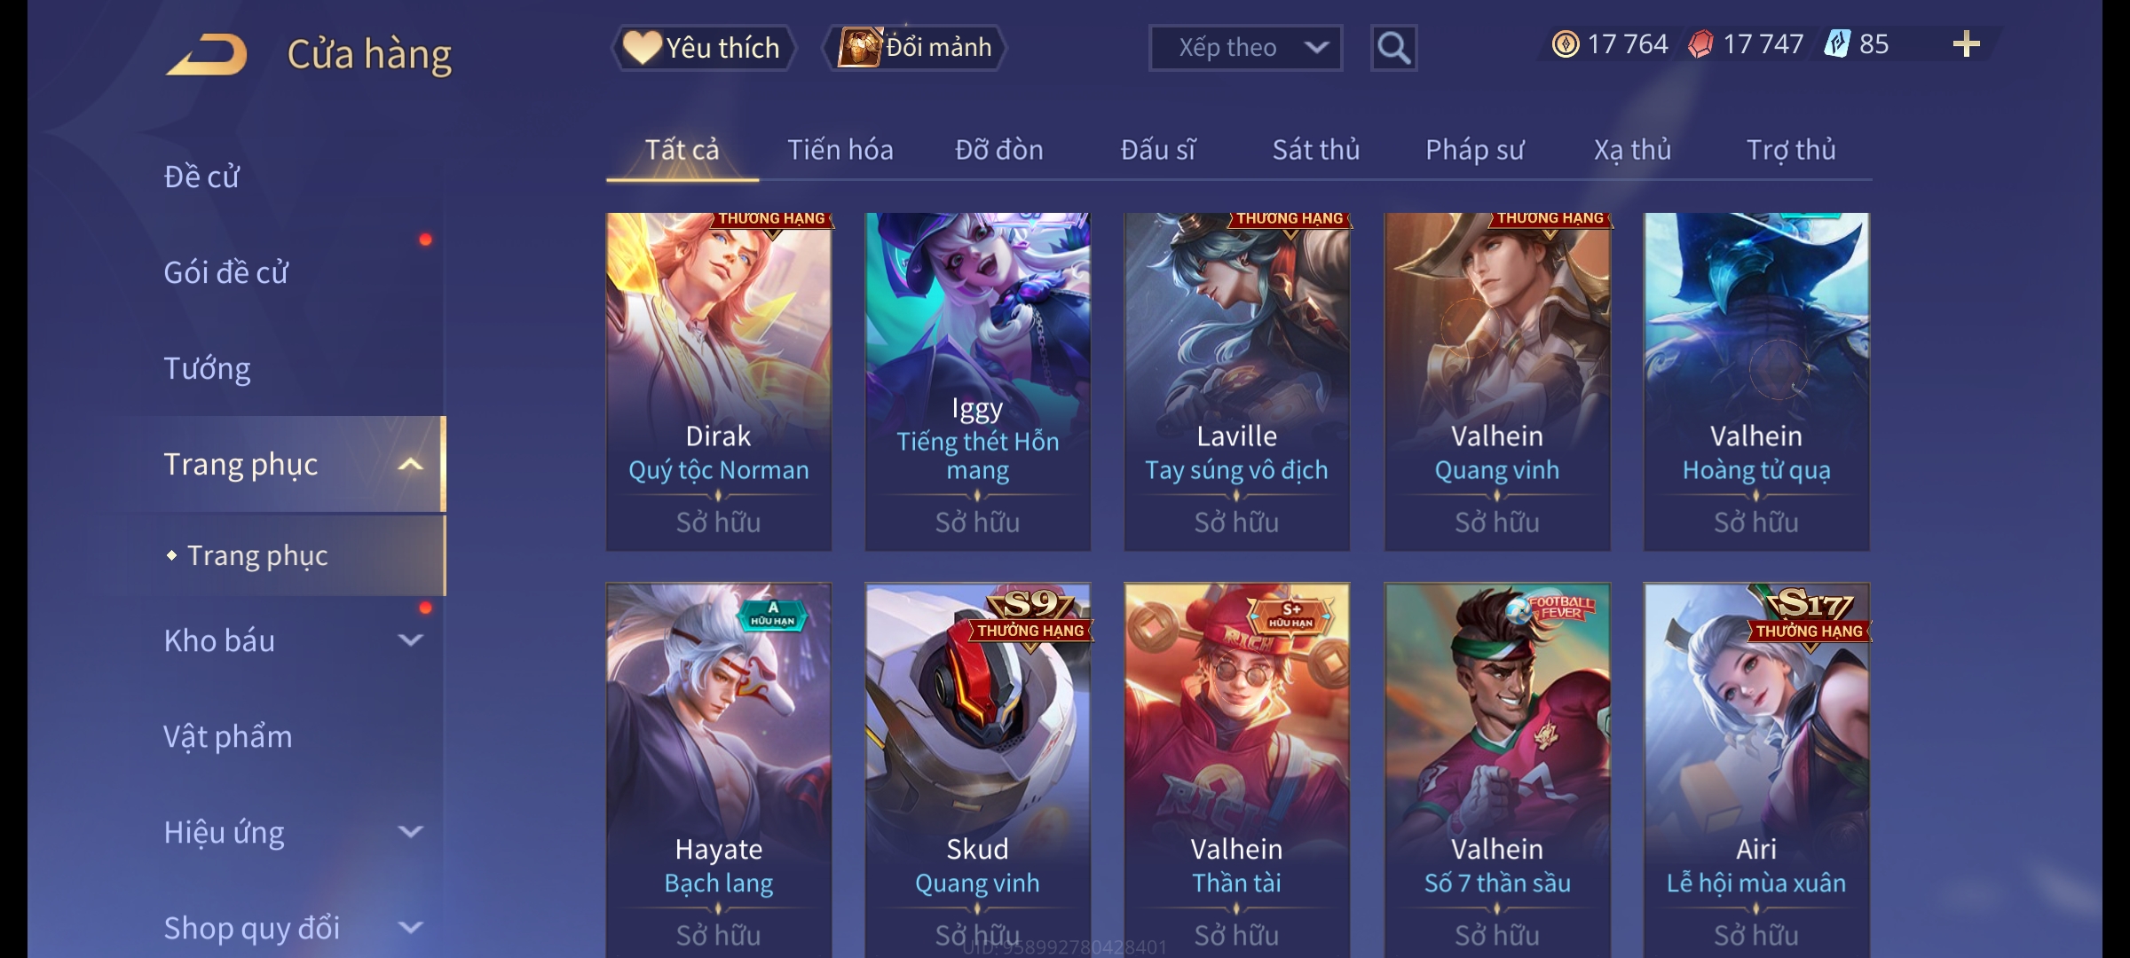This screenshot has width=2130, height=958.
Task: Select the Pháp sư tab
Action: 1474,150
